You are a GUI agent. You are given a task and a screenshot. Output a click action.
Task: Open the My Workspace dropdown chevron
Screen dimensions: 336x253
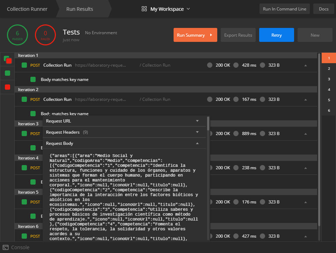(188, 9)
